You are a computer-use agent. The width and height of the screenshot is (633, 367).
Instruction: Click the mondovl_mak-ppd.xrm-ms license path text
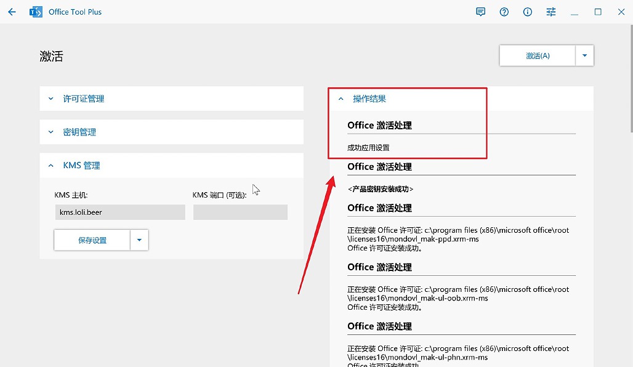(x=458, y=235)
